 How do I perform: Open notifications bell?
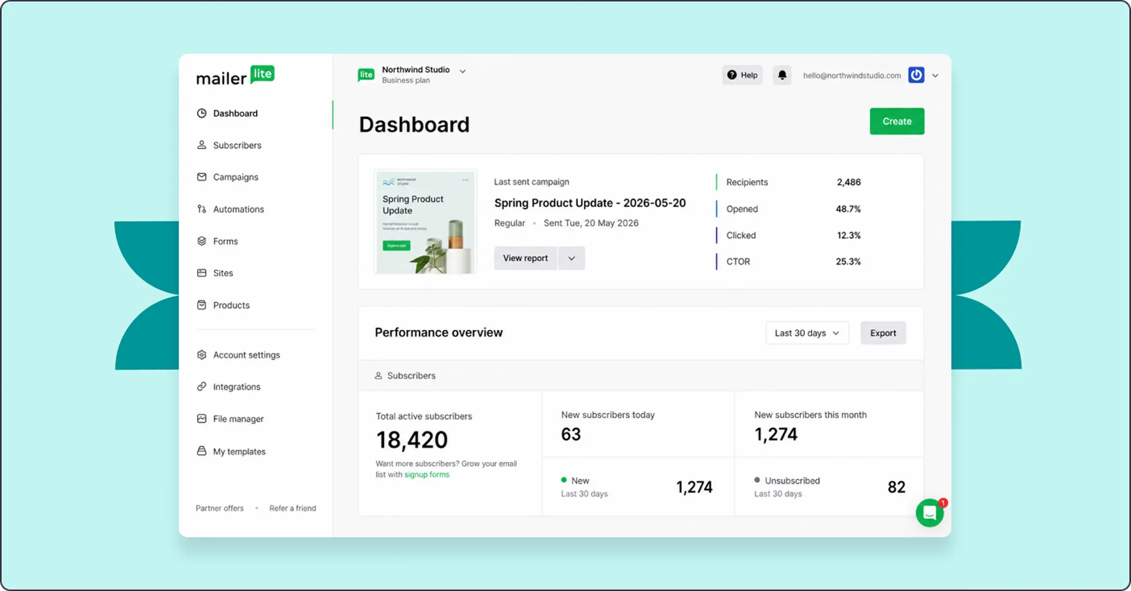tap(782, 75)
